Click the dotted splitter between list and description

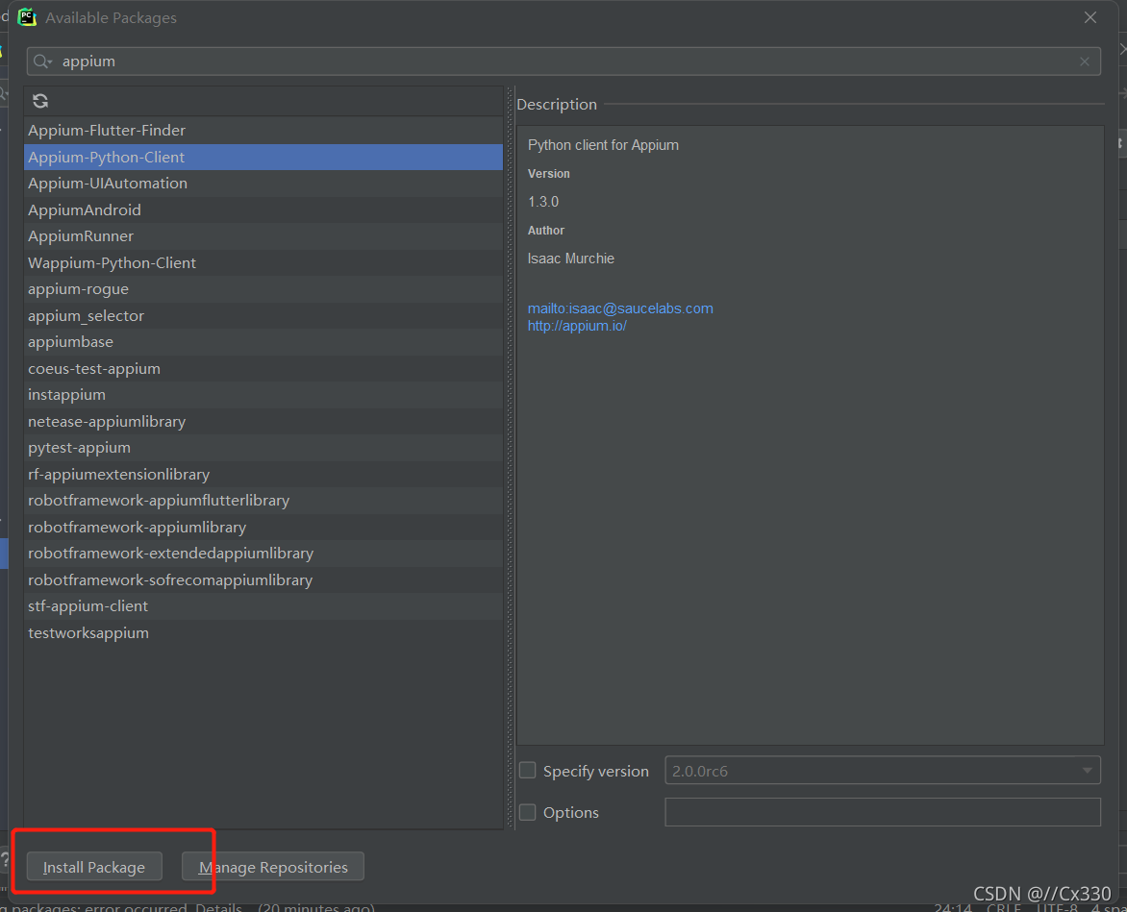[x=510, y=458]
